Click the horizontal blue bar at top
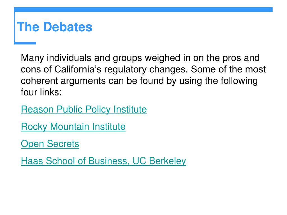287x215 pixels. (143, 10)
